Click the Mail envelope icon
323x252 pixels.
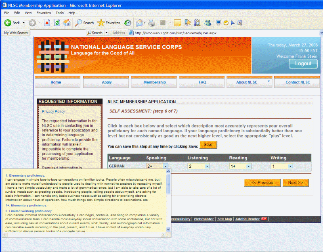tap(139, 23)
